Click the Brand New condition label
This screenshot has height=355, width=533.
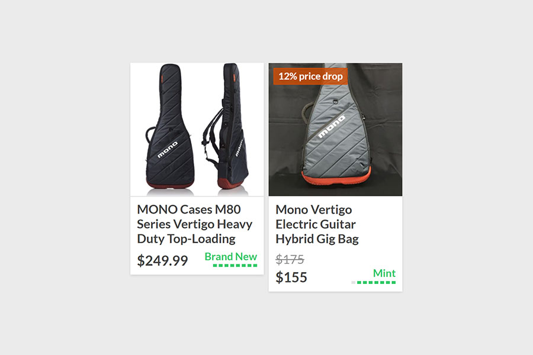point(230,256)
